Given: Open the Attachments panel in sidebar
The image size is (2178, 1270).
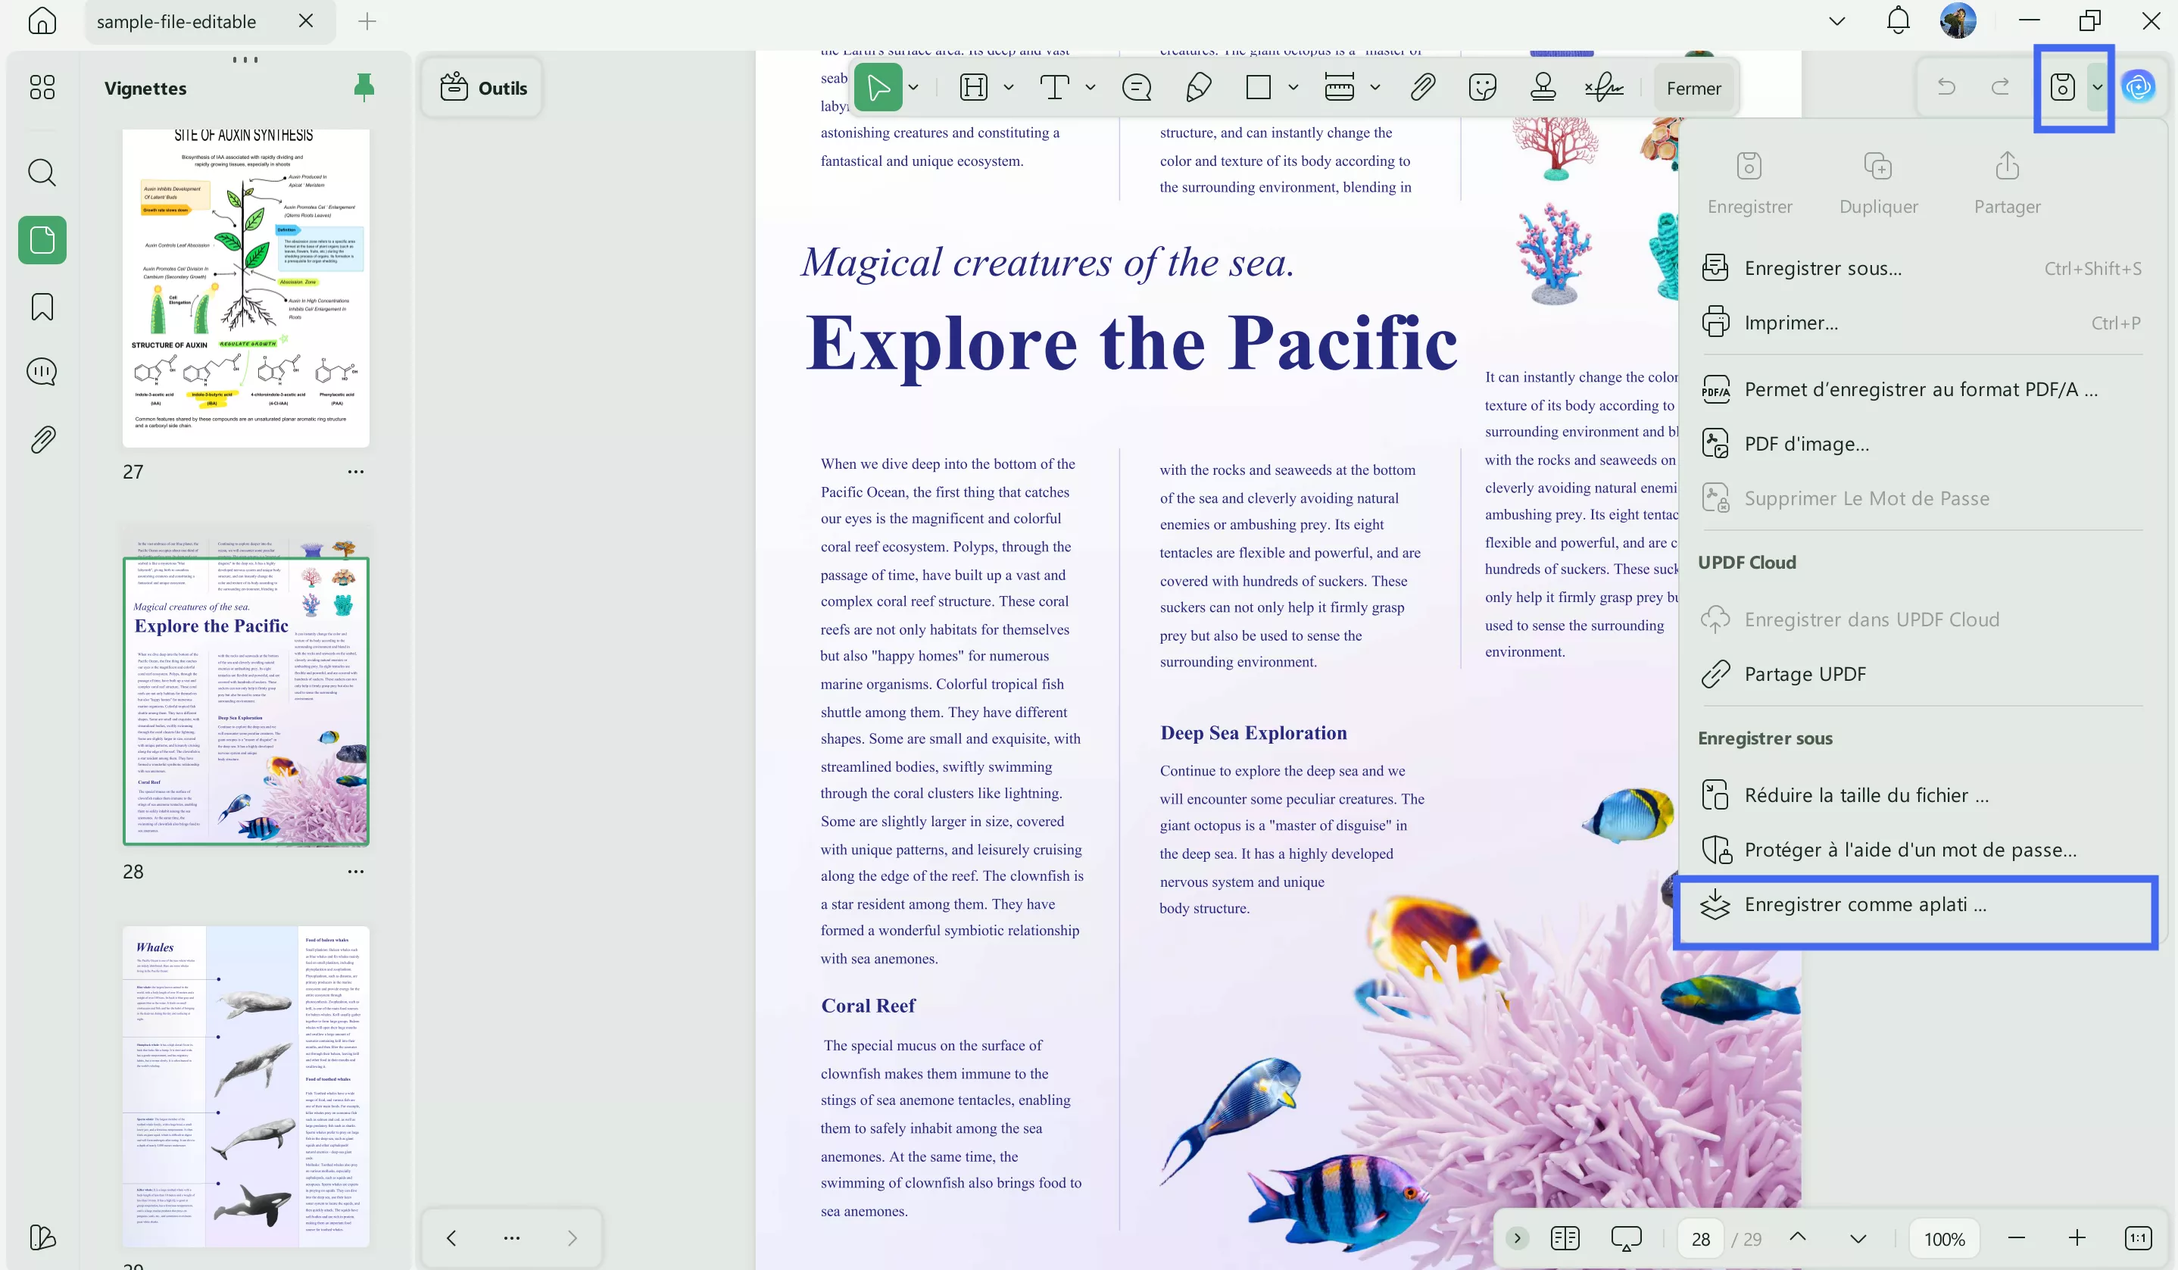Looking at the screenshot, I should [x=42, y=440].
